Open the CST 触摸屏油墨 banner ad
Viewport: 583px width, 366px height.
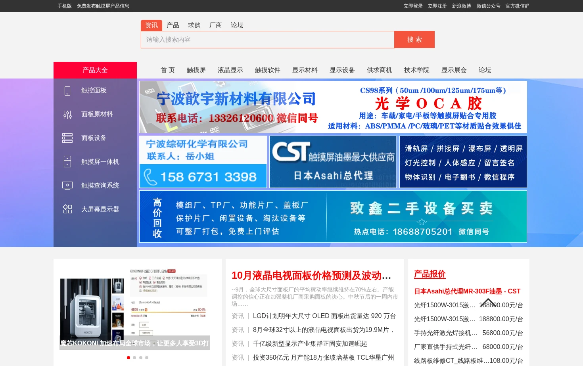coord(333,162)
